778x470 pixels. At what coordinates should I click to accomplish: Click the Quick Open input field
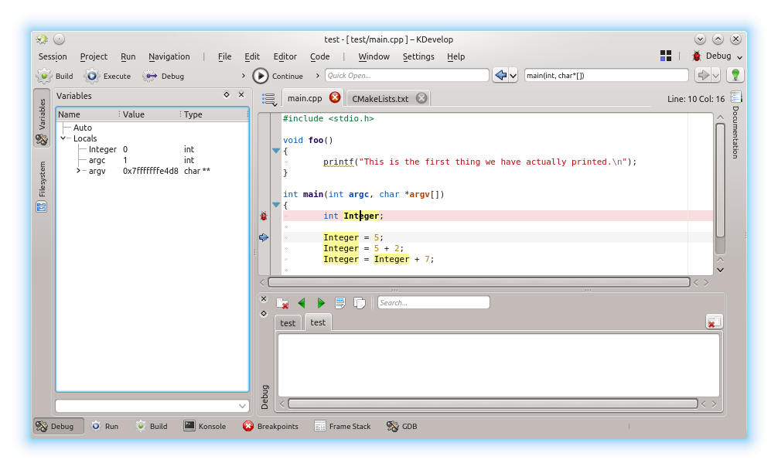click(x=406, y=75)
